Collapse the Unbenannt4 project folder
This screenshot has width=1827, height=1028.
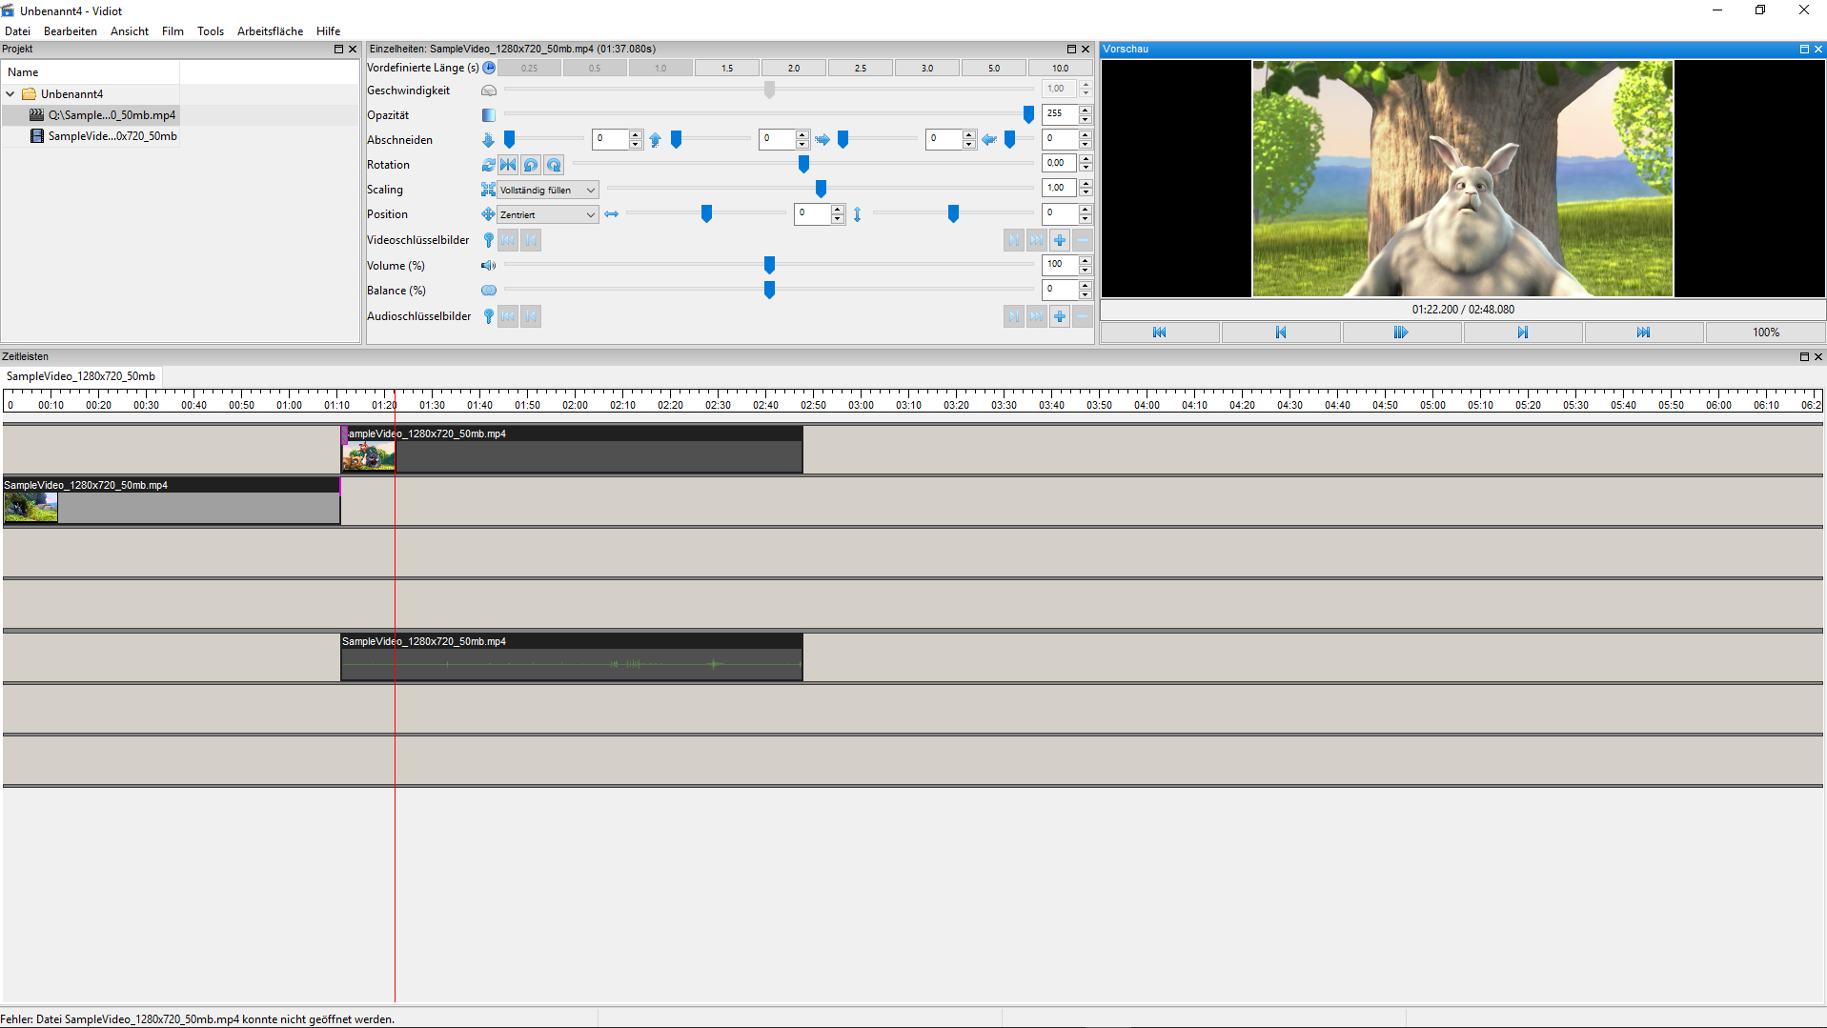[10, 94]
